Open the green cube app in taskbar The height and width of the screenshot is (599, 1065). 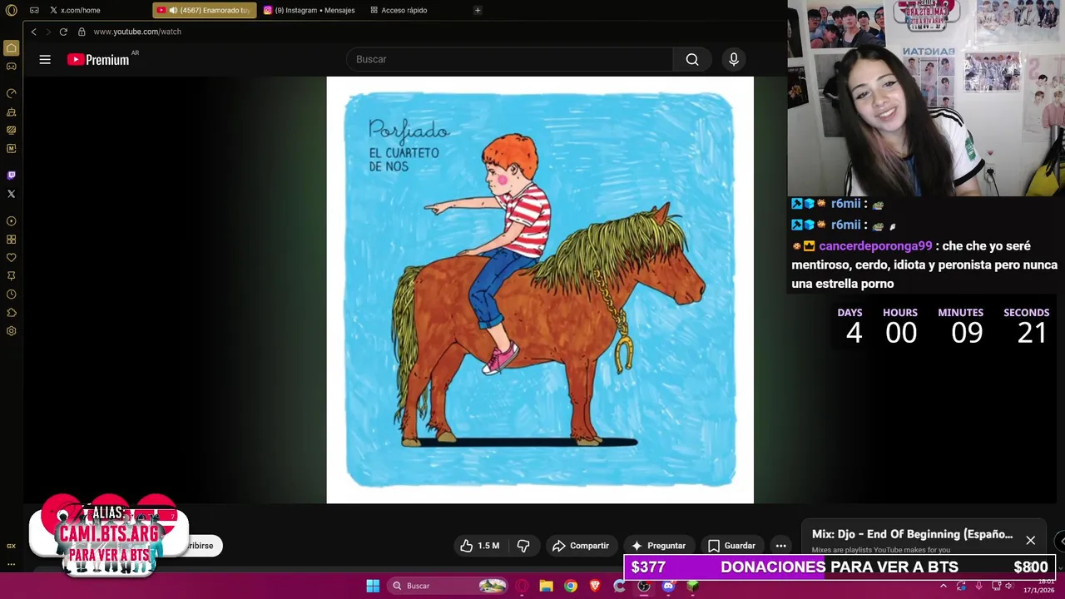692,586
